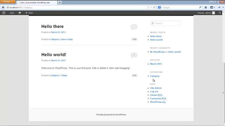The image size is (225, 126).
Task: Open the John site menu in admin bar
Action: [12, 13]
